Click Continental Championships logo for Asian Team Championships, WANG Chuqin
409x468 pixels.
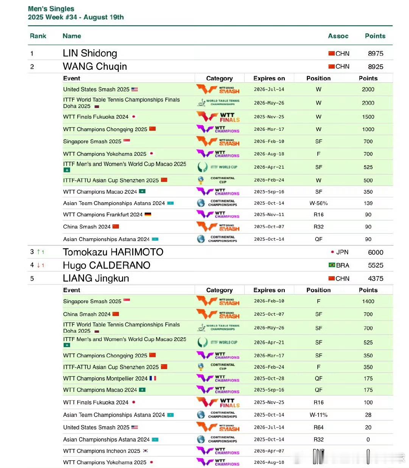coord(217,203)
